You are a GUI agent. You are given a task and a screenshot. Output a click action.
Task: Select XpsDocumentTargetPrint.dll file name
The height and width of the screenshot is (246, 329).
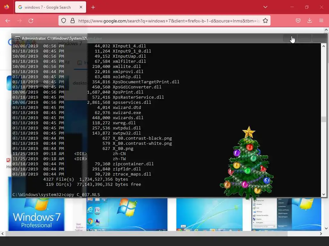pos(146,82)
